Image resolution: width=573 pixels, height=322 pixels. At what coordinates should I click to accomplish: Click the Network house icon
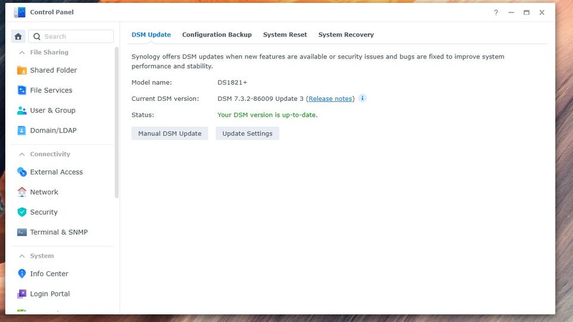point(22,192)
